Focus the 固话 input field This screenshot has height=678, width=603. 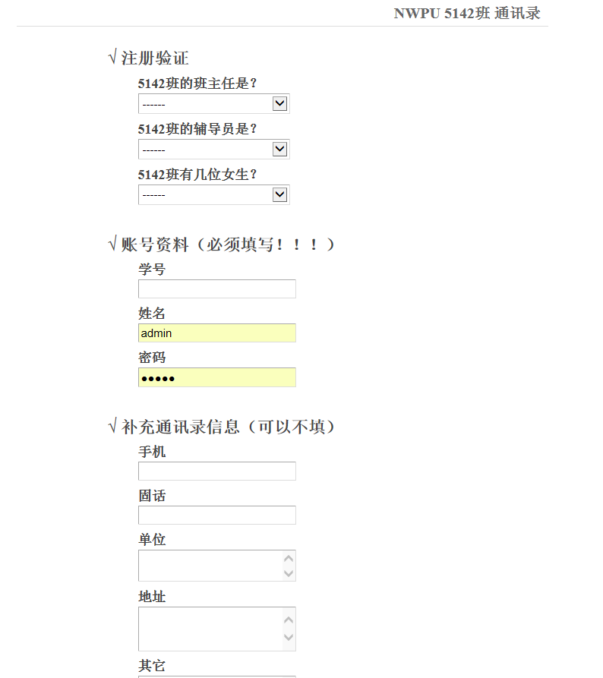tap(216, 515)
